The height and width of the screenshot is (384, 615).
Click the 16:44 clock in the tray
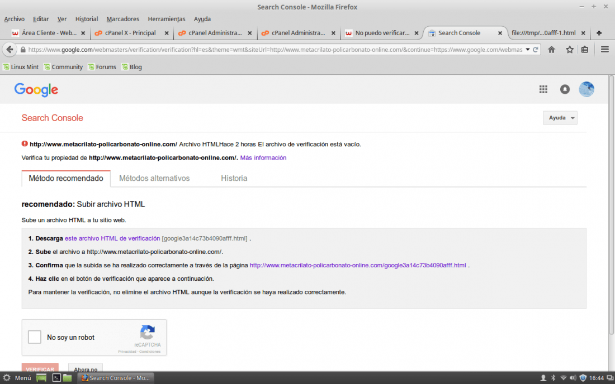point(596,378)
